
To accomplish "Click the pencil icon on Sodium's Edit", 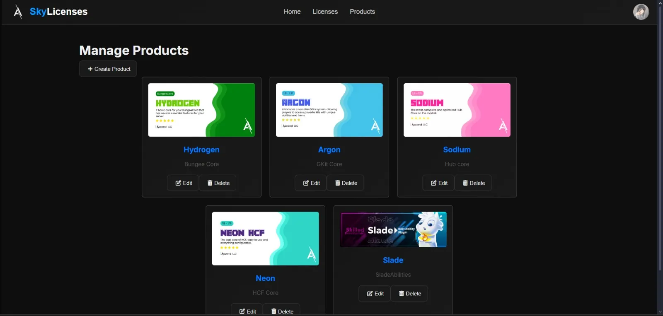I will (433, 183).
